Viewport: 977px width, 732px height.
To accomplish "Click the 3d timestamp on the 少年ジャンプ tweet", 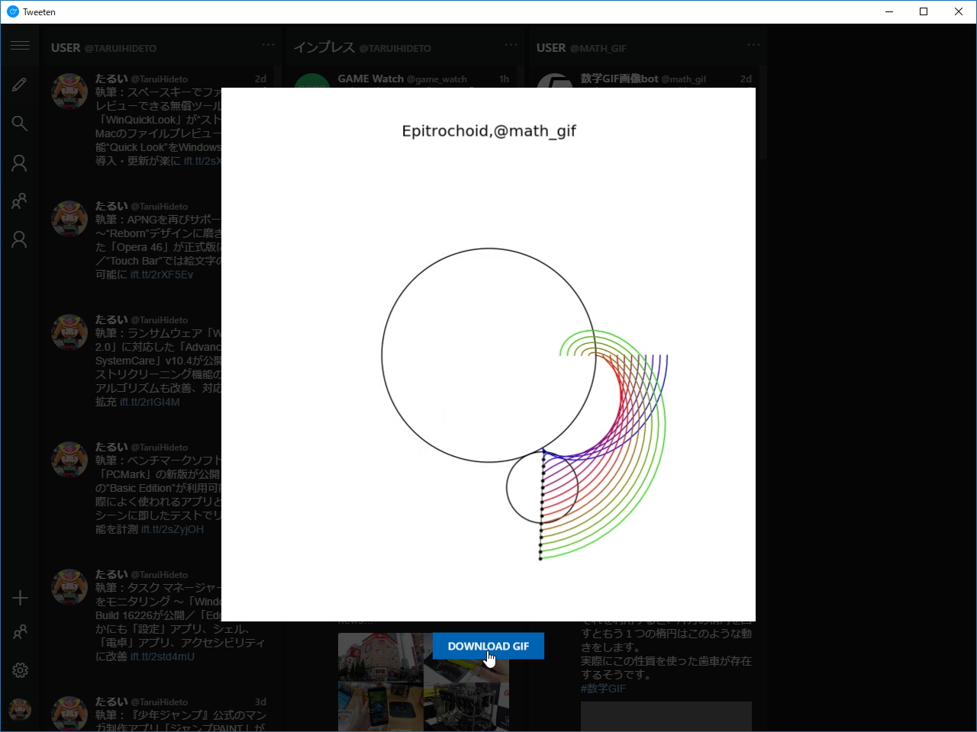I will point(260,701).
